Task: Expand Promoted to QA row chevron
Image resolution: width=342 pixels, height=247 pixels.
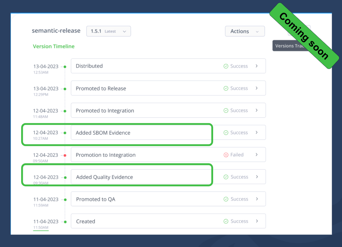Action: [257, 199]
